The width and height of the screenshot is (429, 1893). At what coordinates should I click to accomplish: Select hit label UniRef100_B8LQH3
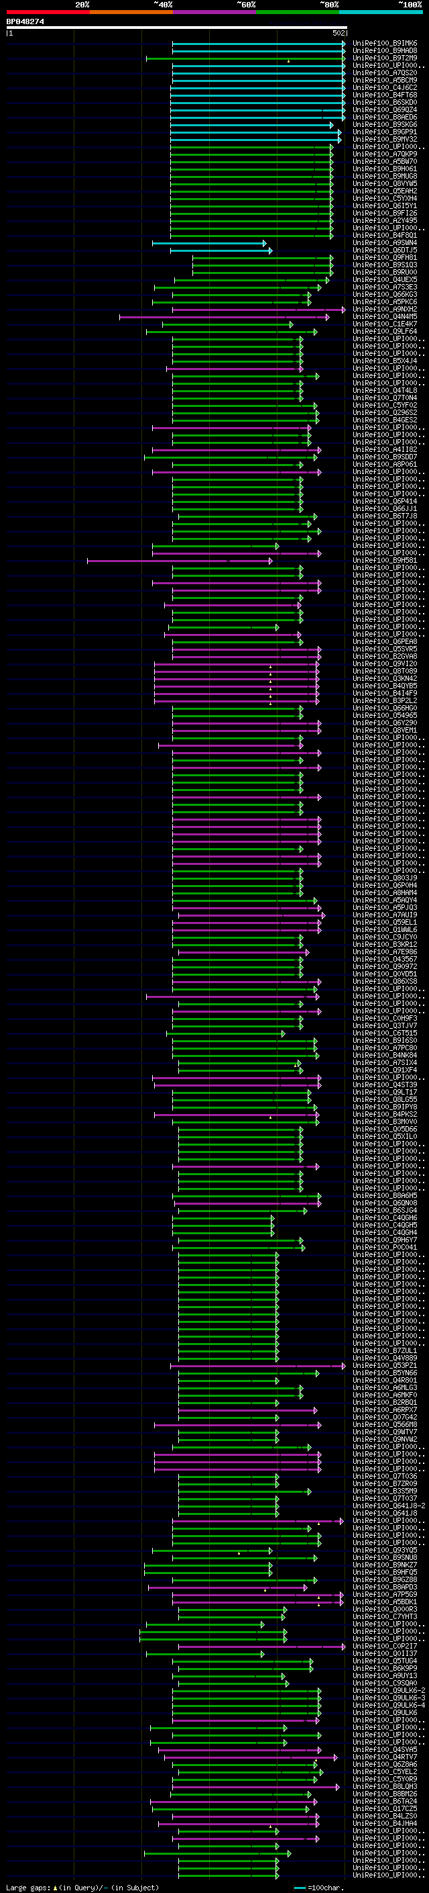[385, 1786]
